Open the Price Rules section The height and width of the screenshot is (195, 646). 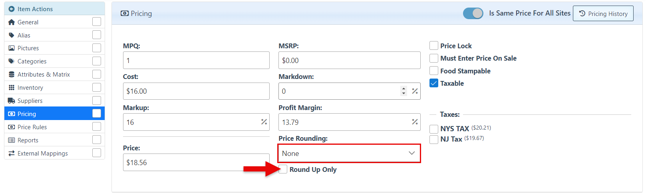tap(32, 127)
